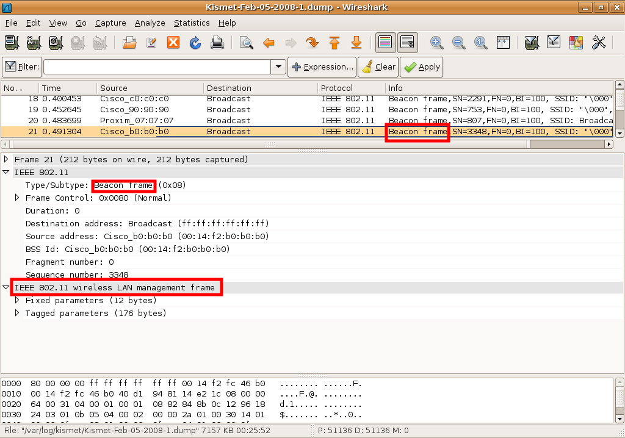
Task: Go back in packet history
Action: 269,43
